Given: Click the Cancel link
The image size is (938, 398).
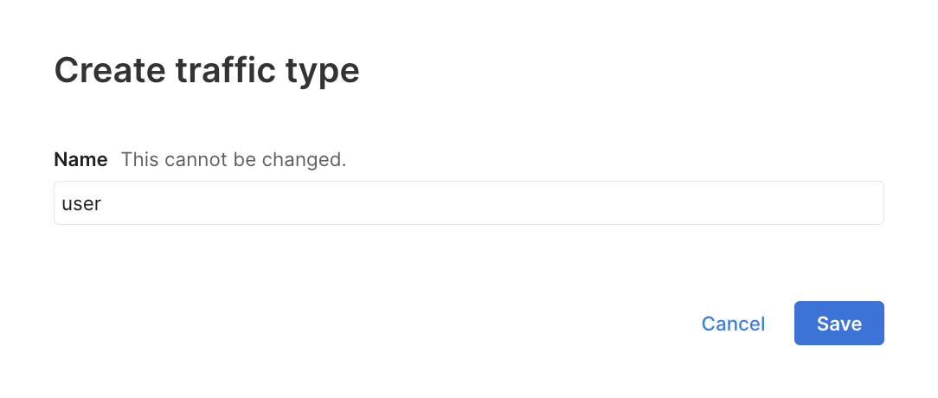Looking at the screenshot, I should [x=733, y=324].
